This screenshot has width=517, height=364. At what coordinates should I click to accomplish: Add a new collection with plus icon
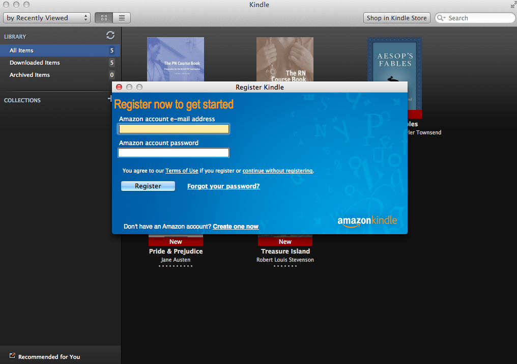click(109, 99)
